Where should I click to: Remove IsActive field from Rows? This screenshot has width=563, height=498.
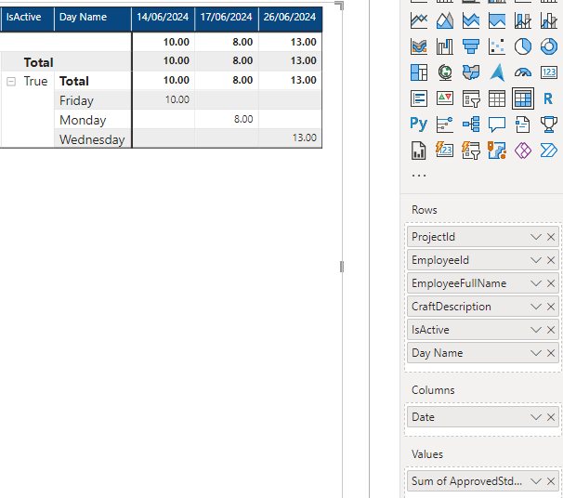pos(551,330)
